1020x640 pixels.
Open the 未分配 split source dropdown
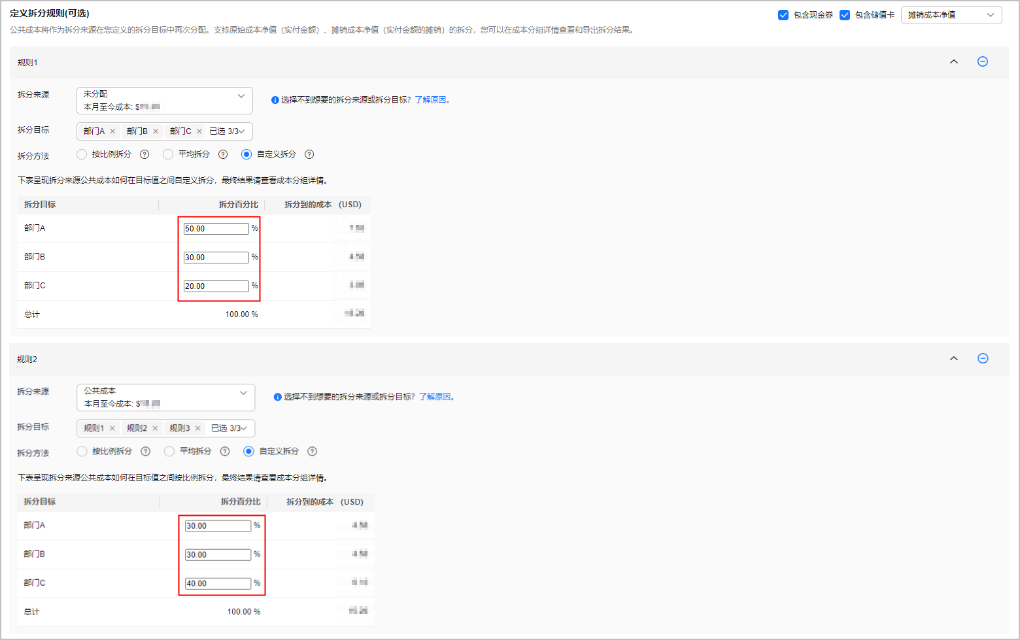[165, 101]
